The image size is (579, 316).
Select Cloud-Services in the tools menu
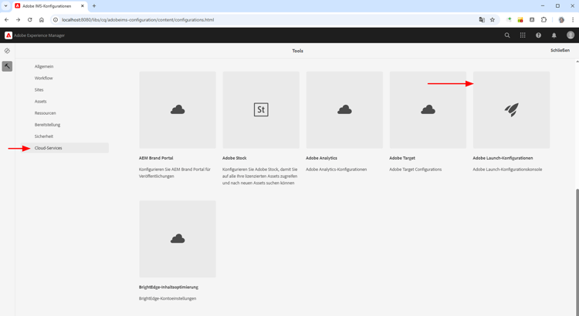[65, 148]
